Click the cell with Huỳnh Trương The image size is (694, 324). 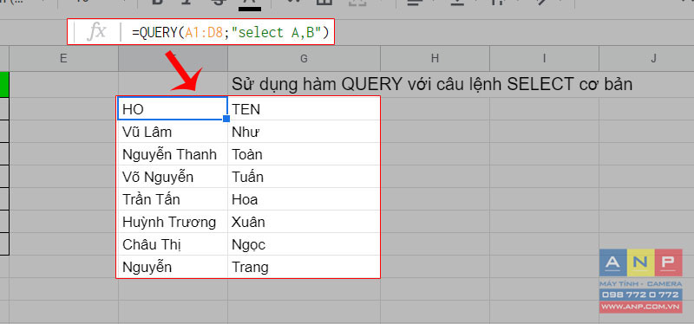point(173,222)
